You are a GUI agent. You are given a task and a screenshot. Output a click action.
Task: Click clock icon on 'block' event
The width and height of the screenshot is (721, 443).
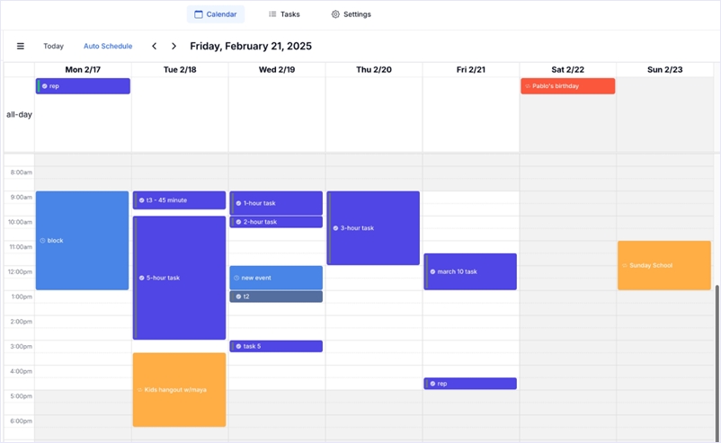point(42,241)
